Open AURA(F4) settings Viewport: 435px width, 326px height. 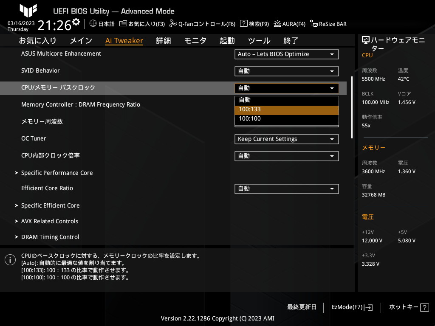290,24
